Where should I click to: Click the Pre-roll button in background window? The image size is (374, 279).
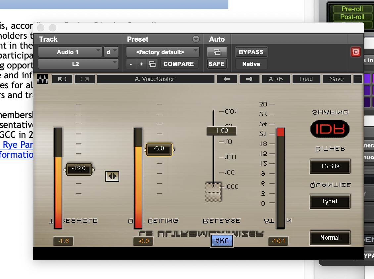click(352, 9)
